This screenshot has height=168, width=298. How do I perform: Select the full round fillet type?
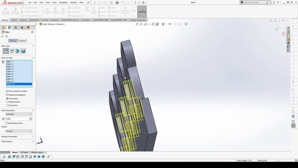pyautogui.click(x=23, y=51)
